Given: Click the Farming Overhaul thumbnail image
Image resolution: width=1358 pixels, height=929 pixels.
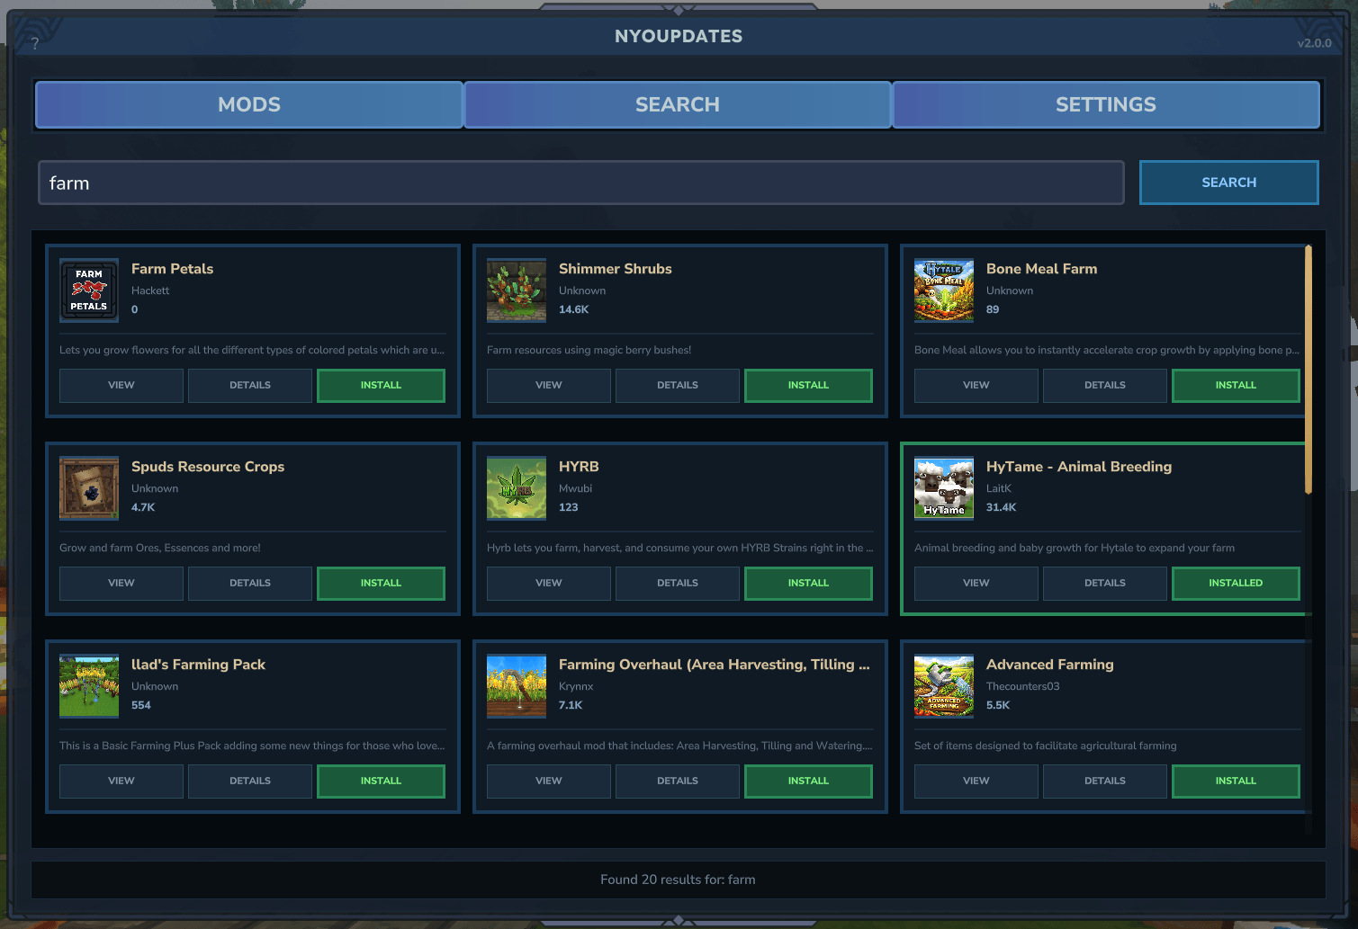Looking at the screenshot, I should [517, 686].
